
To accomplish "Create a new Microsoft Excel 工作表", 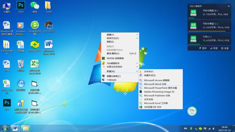I will [x=160, y=103].
